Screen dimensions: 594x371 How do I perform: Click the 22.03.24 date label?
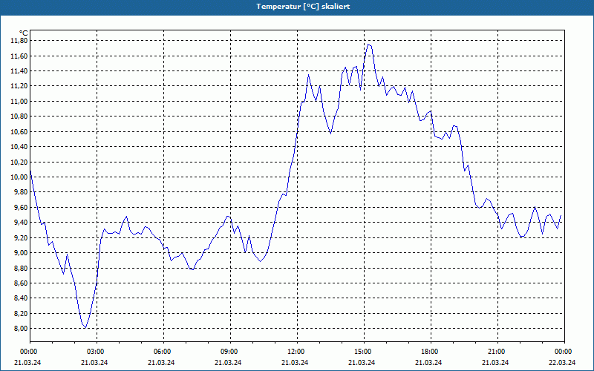(x=562, y=362)
